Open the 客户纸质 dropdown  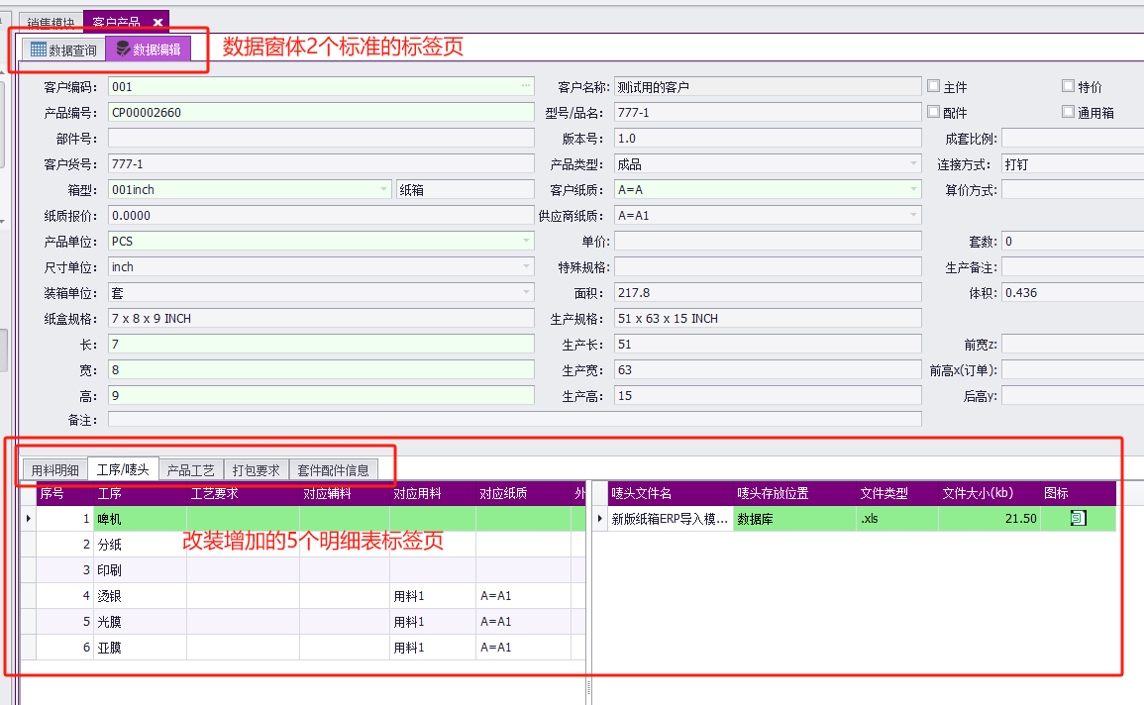click(x=913, y=189)
